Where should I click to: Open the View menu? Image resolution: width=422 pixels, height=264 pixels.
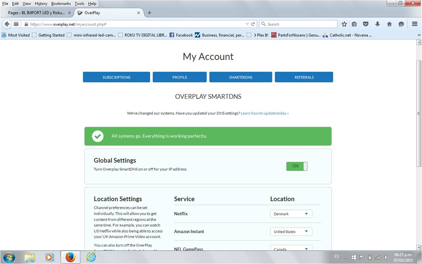pos(27,4)
